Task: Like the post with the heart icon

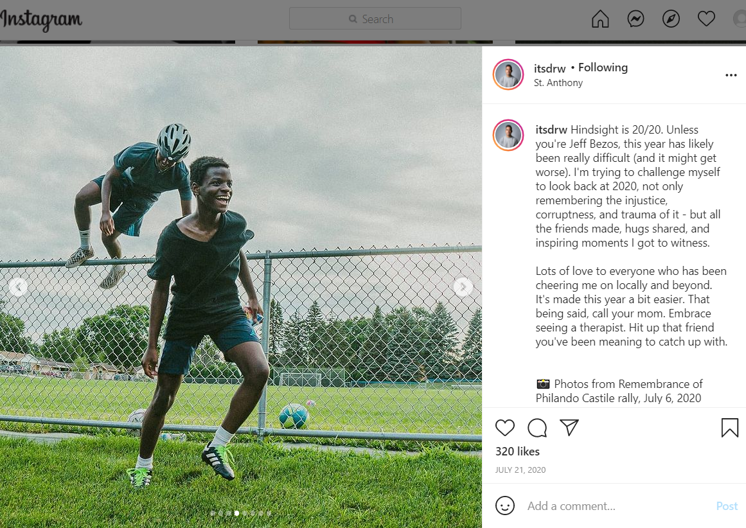Action: point(505,428)
